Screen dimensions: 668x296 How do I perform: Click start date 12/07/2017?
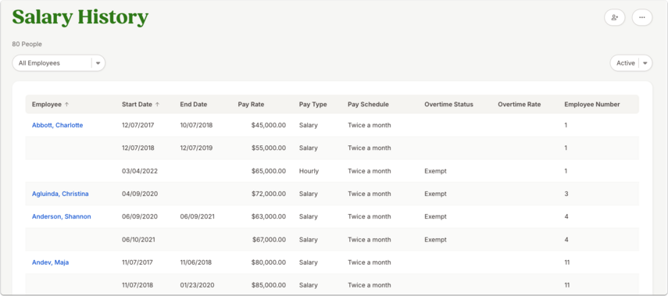coord(138,125)
